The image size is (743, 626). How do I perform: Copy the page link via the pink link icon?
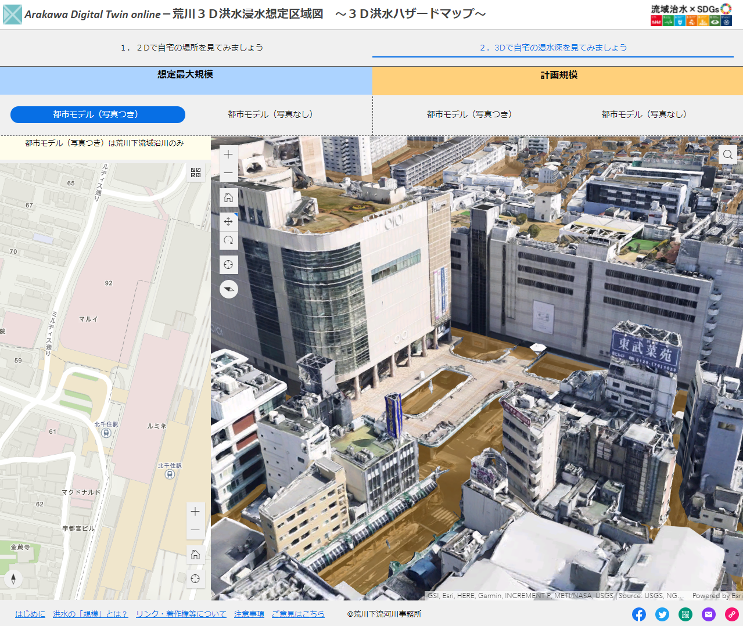click(x=731, y=614)
